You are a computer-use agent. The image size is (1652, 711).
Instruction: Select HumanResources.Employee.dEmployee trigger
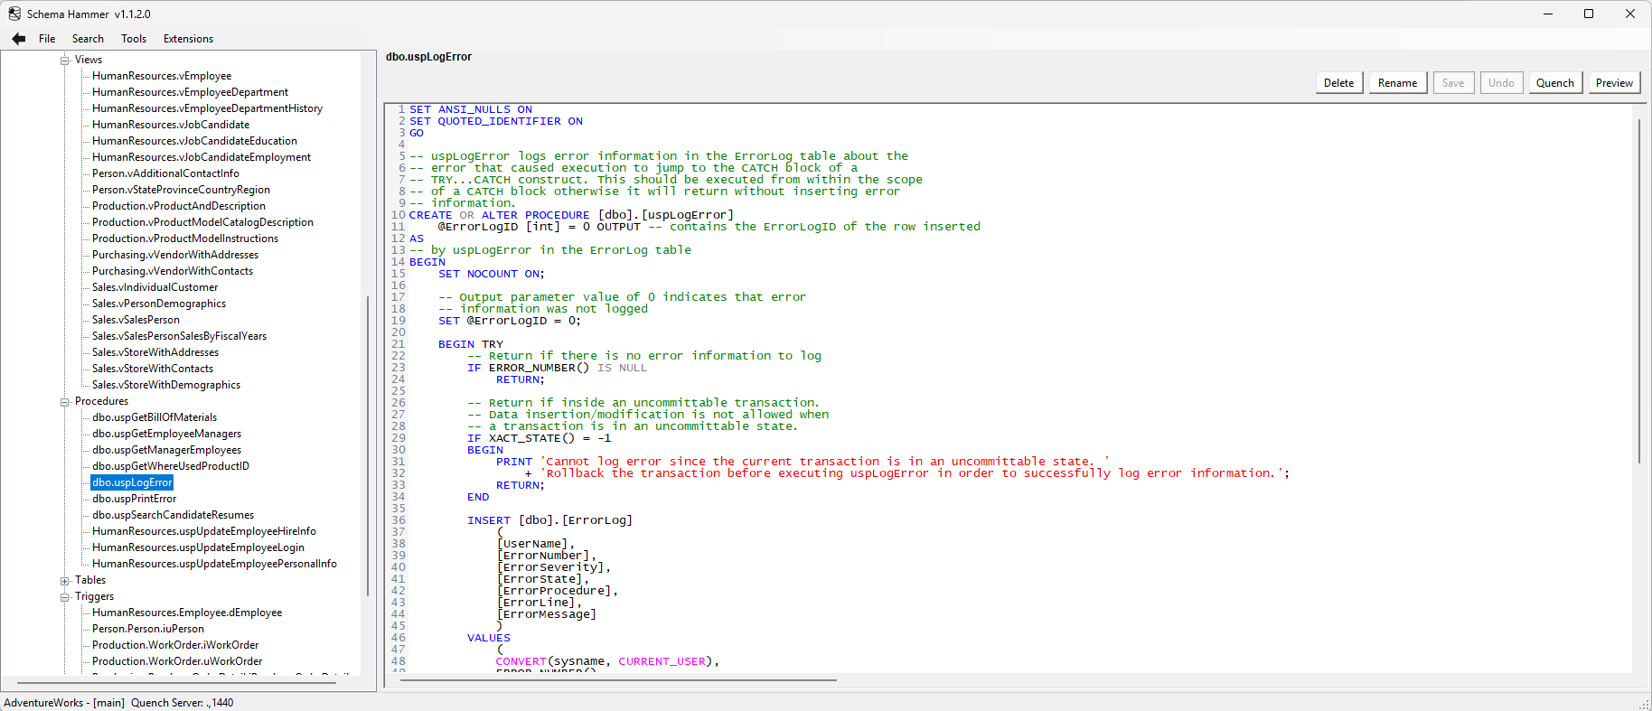click(x=187, y=613)
